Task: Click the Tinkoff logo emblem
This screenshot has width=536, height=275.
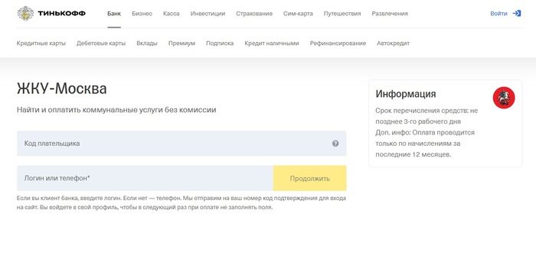Action: click(x=25, y=14)
